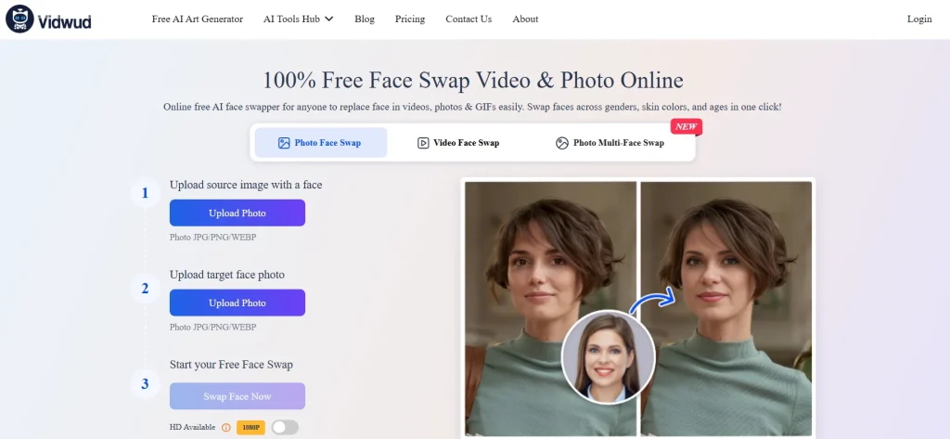Click the 'Online free AI face swapper' description

coord(472,107)
